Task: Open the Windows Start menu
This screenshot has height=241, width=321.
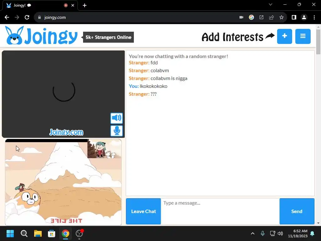Action: pyautogui.click(x=10, y=233)
